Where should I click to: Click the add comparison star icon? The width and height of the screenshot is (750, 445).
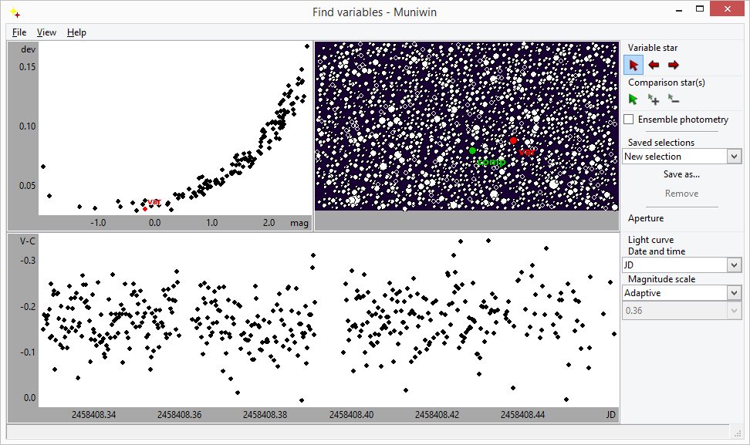tap(654, 99)
